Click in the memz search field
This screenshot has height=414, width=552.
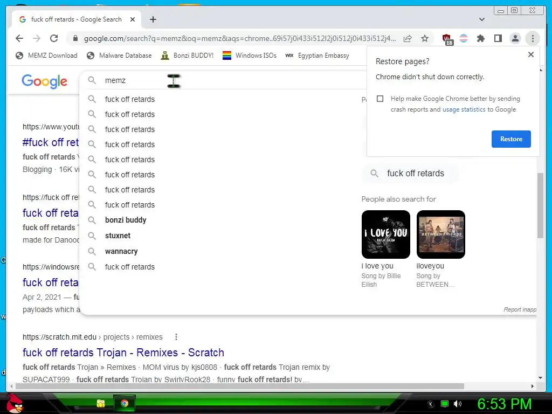point(225,80)
